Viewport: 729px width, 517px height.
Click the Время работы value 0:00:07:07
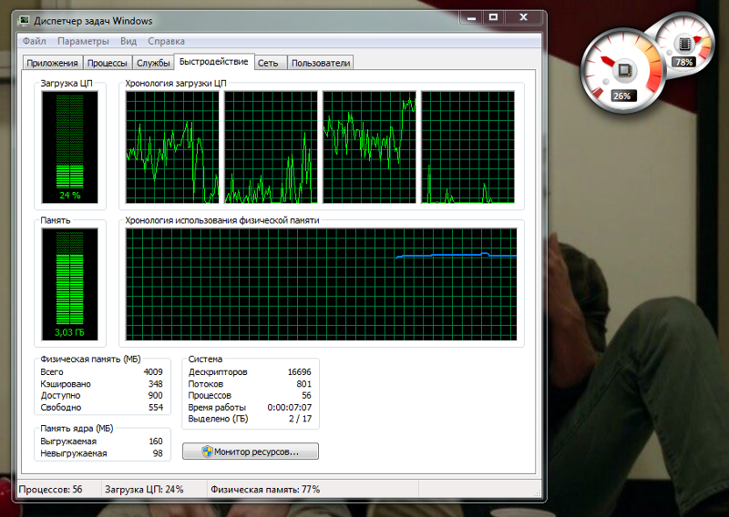[x=289, y=408]
